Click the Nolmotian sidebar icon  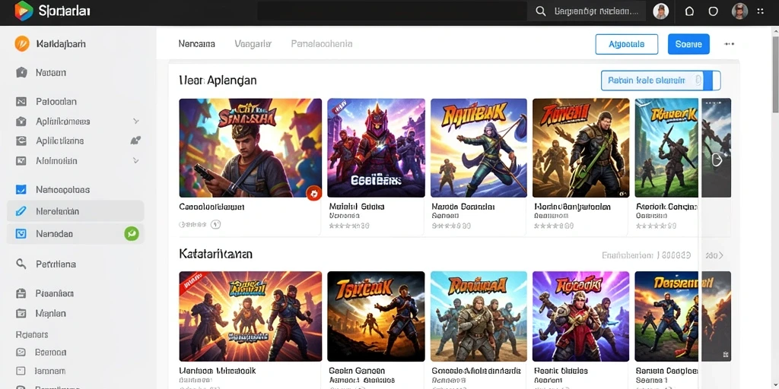pyautogui.click(x=21, y=161)
